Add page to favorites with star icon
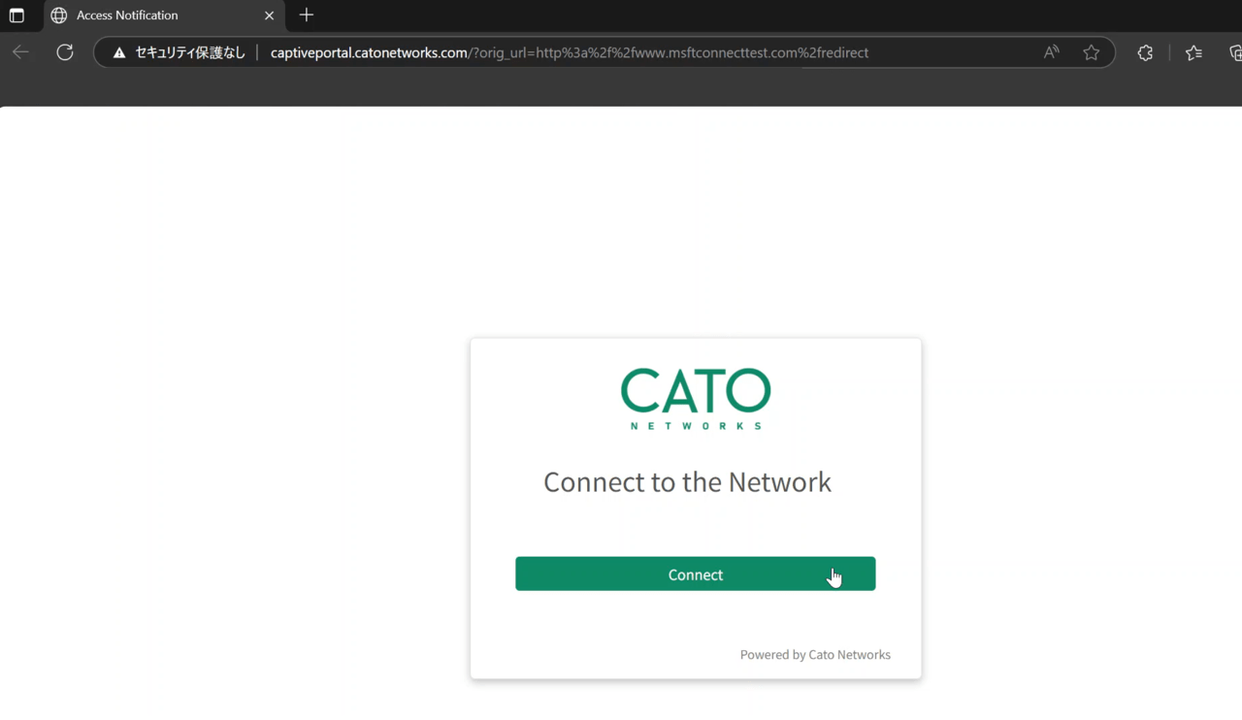The height and width of the screenshot is (720, 1242). pyautogui.click(x=1092, y=52)
